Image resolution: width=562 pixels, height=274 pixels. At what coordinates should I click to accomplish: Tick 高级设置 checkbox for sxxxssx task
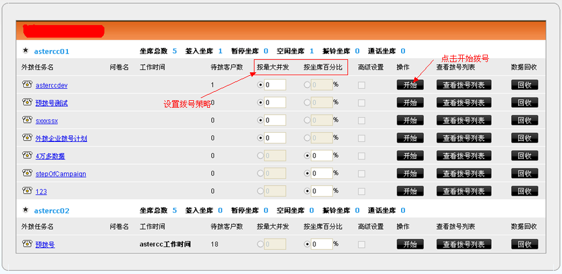click(x=361, y=121)
